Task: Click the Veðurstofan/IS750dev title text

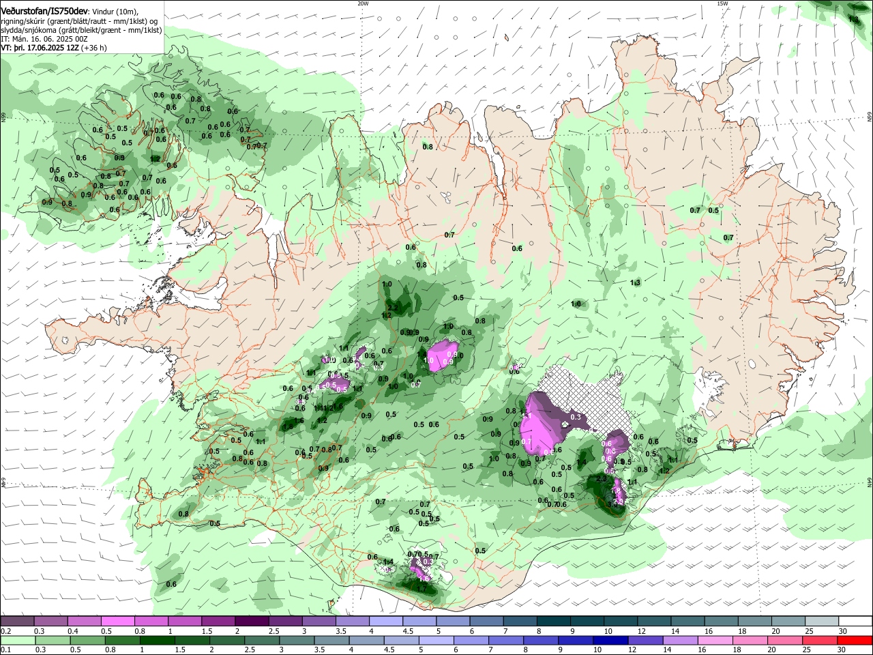Action: click(44, 11)
